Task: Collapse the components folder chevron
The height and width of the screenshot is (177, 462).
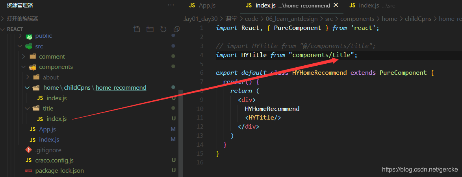Action: point(24,67)
